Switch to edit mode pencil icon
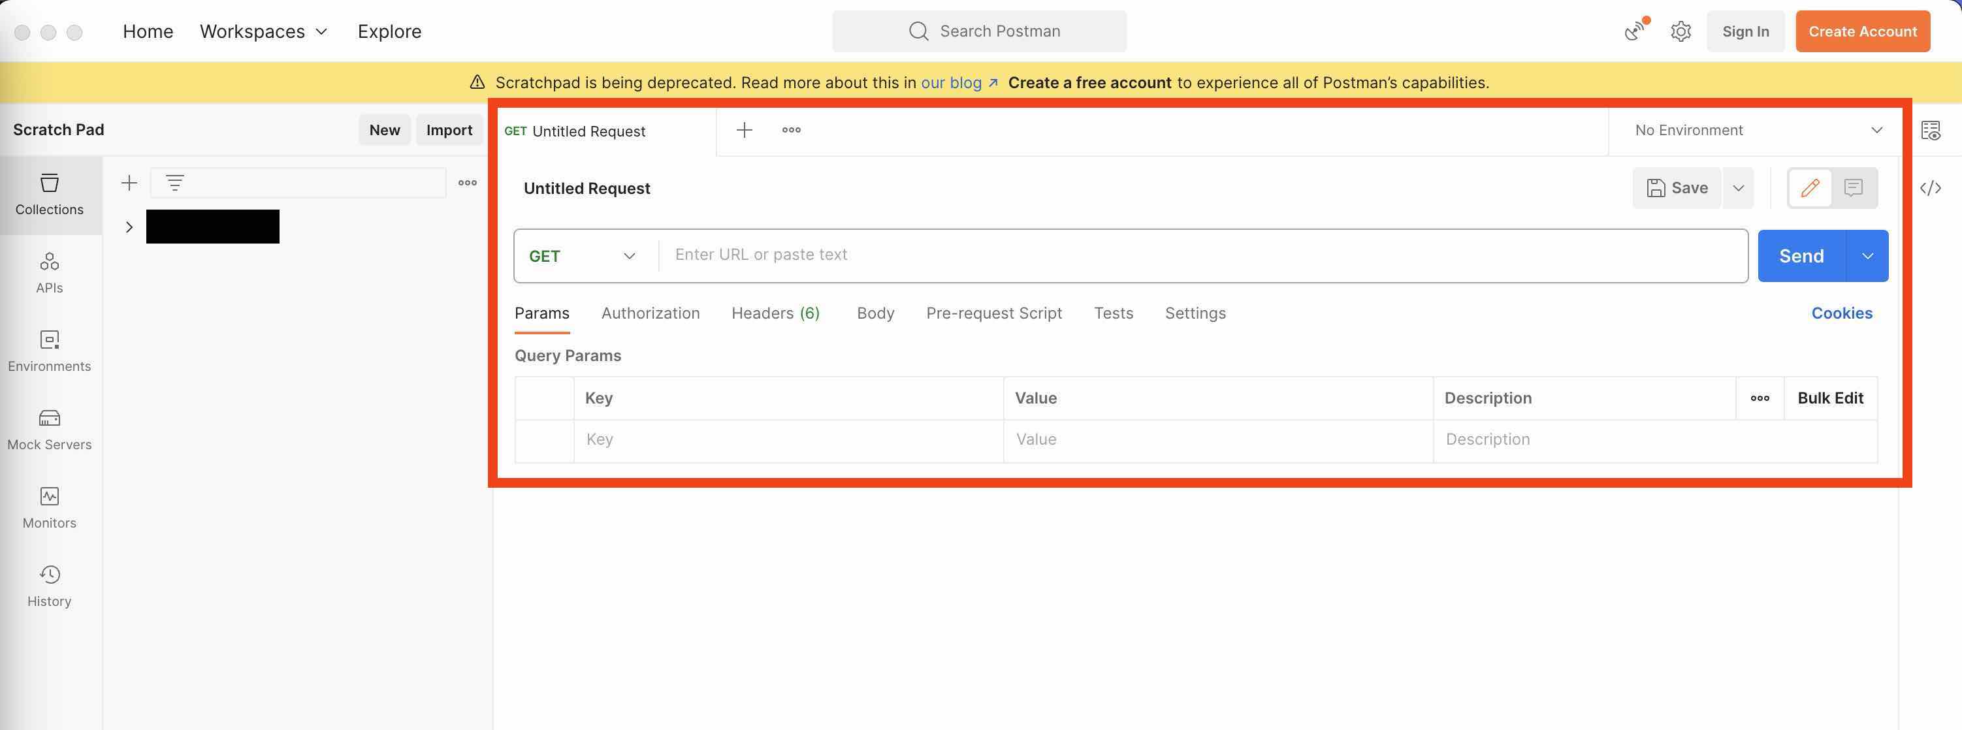Screen dimensions: 1962x730 click(x=1810, y=188)
